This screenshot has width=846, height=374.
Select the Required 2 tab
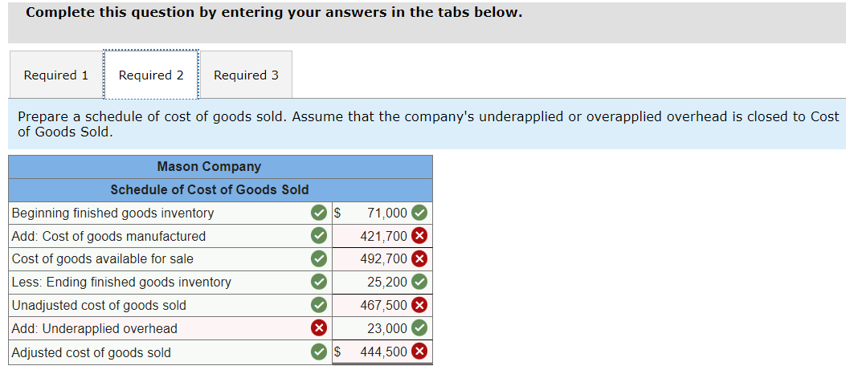[151, 75]
